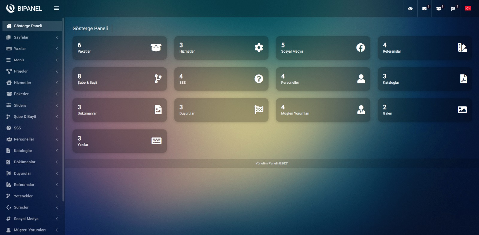This screenshot has height=235, width=479.
Task: Click the BIPANEL logo
Action: [24, 8]
